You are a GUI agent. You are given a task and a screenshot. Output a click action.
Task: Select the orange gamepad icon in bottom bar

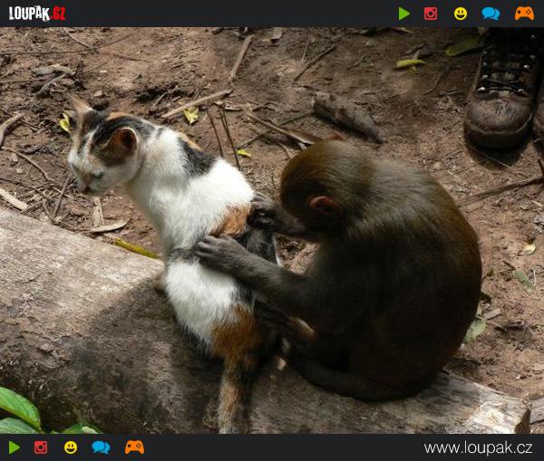pyautogui.click(x=134, y=447)
